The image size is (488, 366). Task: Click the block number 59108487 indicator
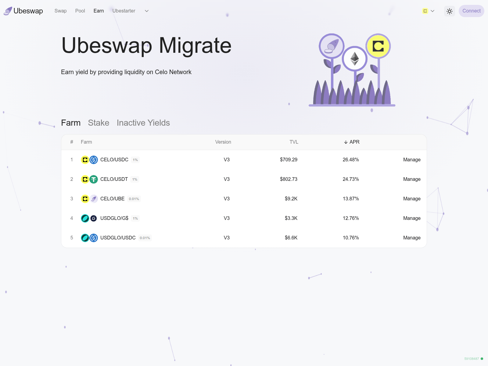(472, 359)
